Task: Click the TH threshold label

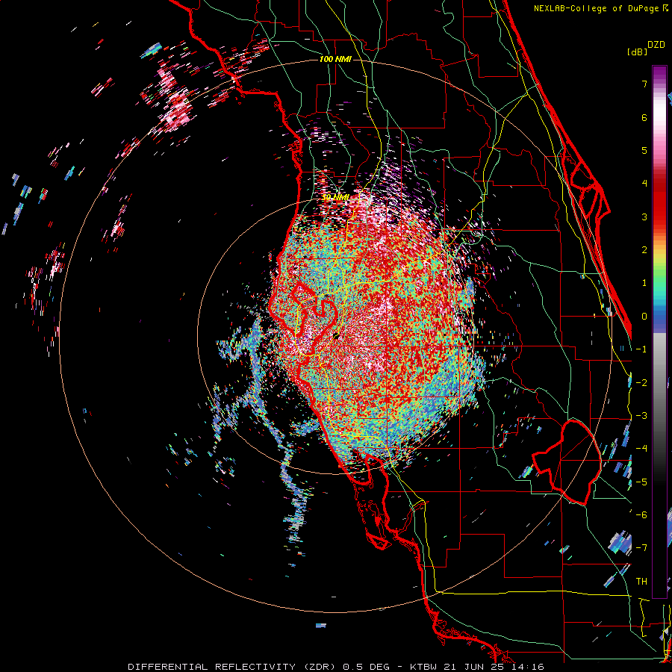Action: [x=641, y=582]
